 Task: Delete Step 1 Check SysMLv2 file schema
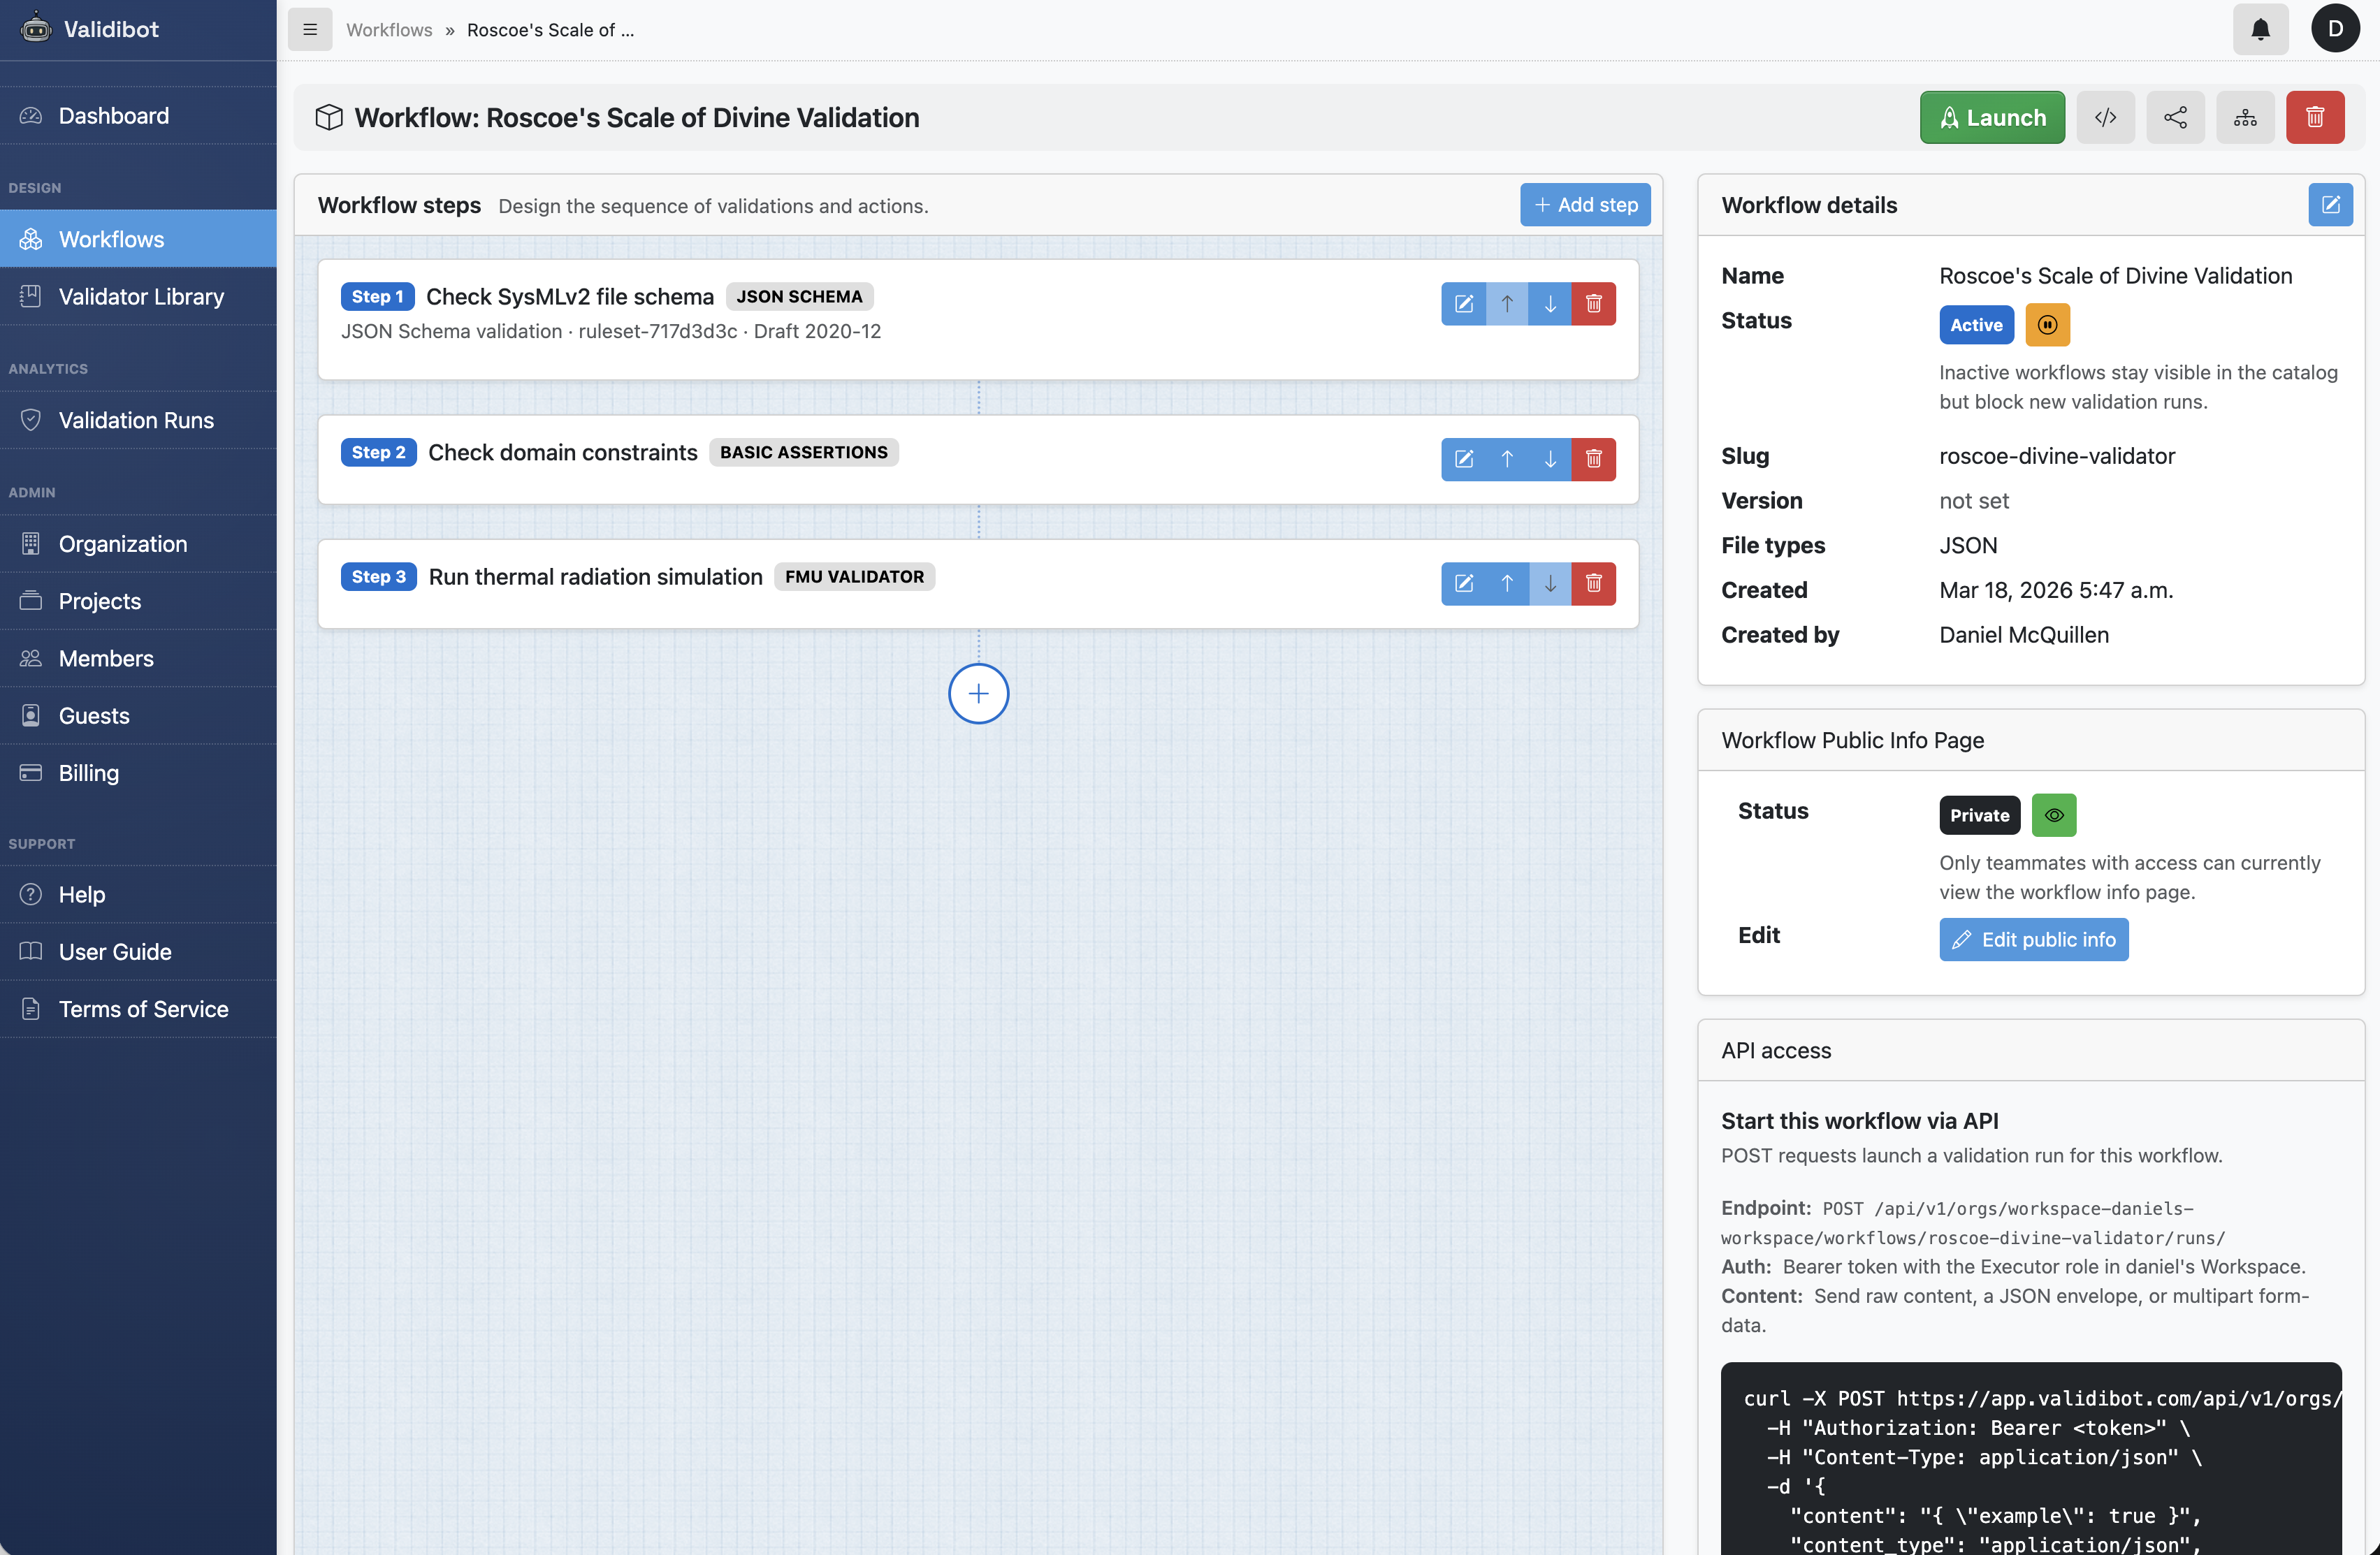(x=1593, y=303)
